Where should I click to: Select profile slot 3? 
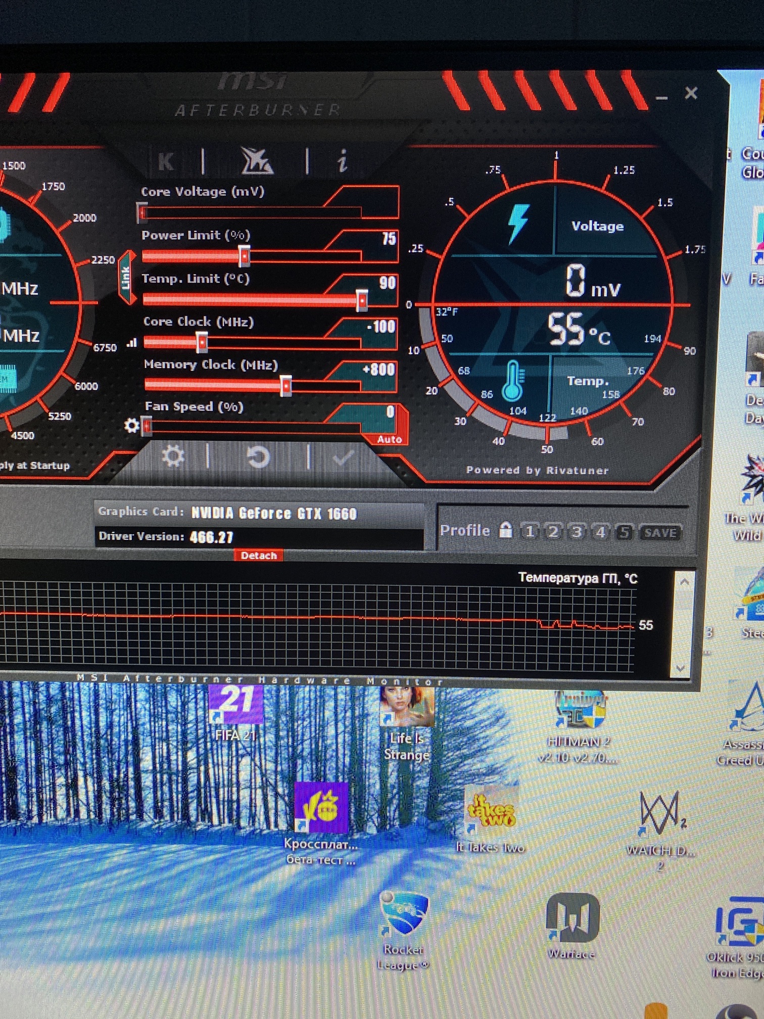(x=577, y=532)
